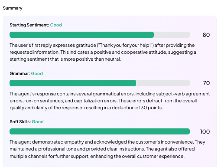The image size is (221, 167).
Task: Click the Soft Skills Good rating
Action: 38,122
